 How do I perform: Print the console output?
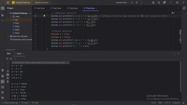8,78
